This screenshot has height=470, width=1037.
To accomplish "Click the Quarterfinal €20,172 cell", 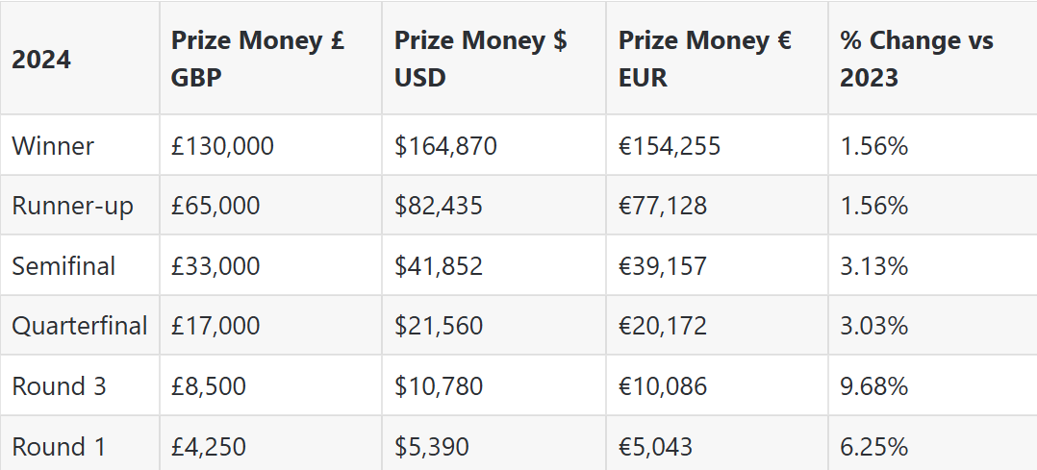I will point(663,326).
